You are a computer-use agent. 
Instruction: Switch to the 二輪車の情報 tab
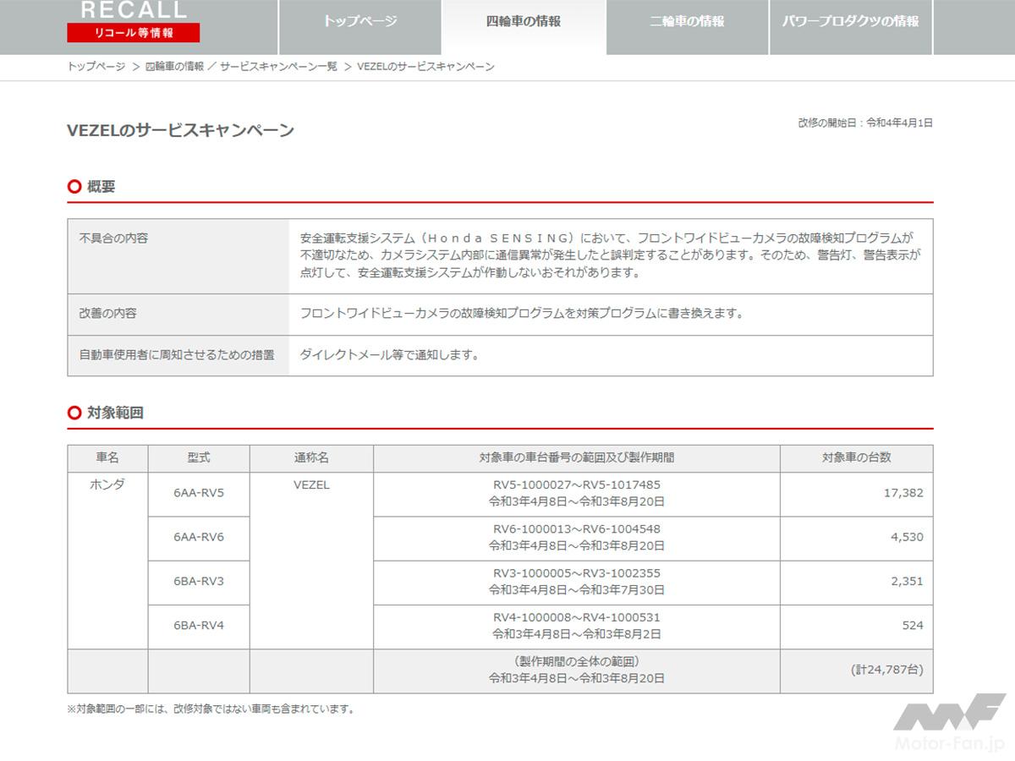tap(687, 22)
